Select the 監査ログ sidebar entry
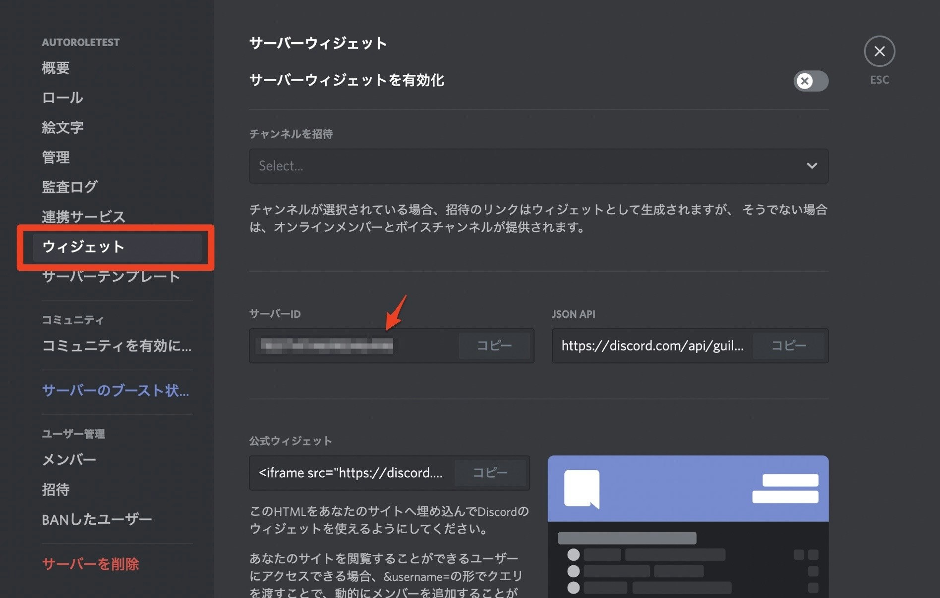Screen dimensions: 940x598 (69, 187)
